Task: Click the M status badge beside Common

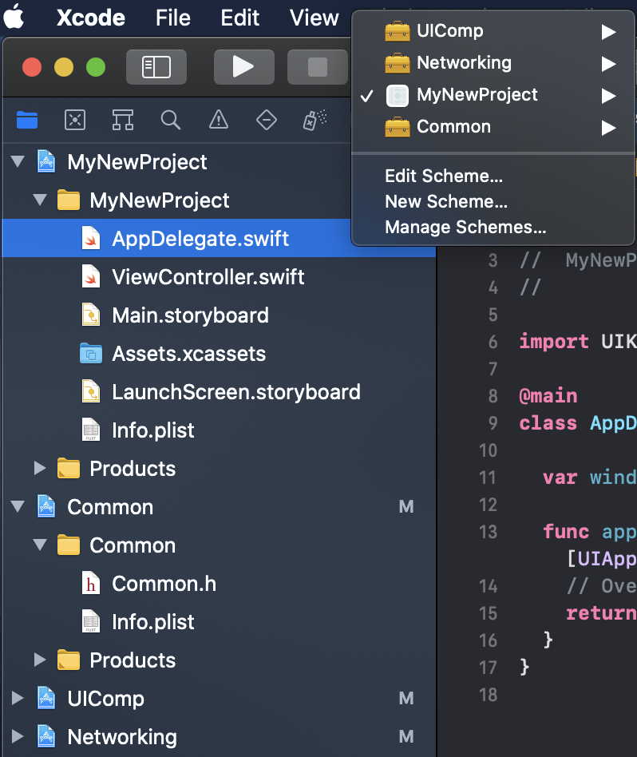Action: click(406, 506)
